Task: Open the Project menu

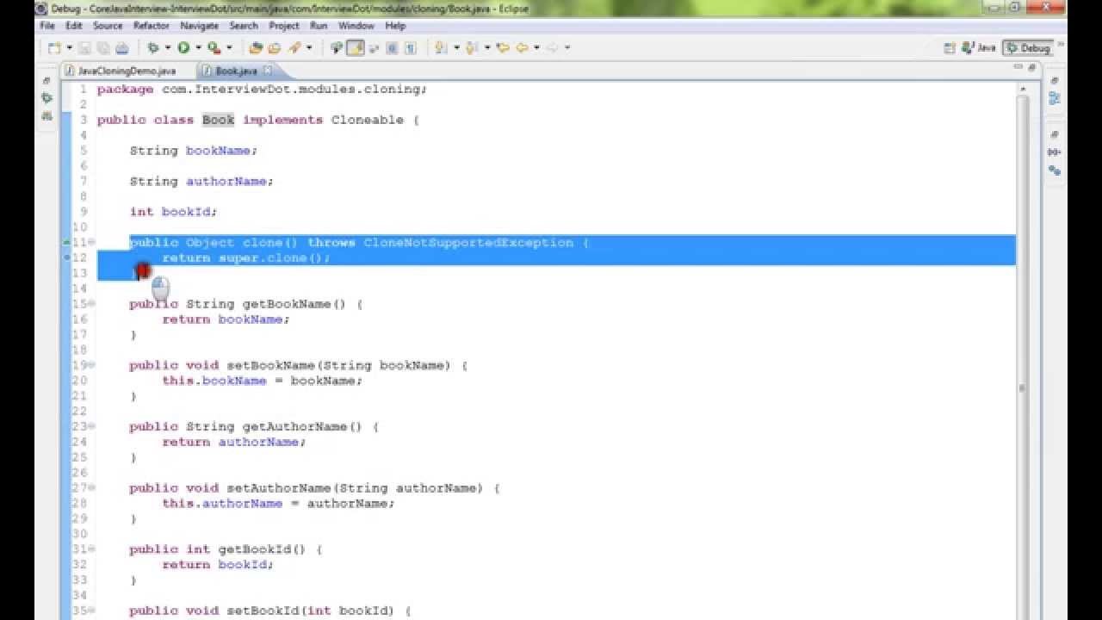Action: click(x=284, y=26)
